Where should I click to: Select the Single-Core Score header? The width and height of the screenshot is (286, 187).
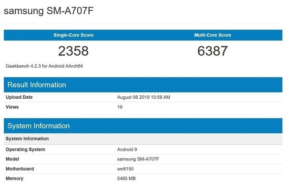click(73, 35)
